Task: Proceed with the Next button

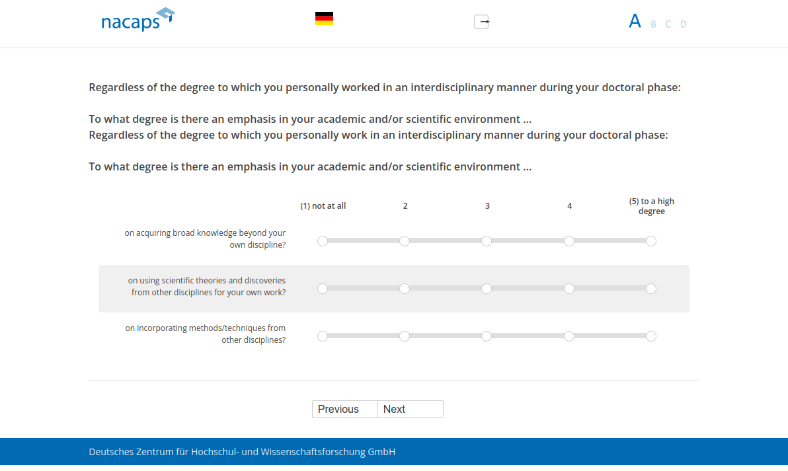Action: pyautogui.click(x=410, y=409)
